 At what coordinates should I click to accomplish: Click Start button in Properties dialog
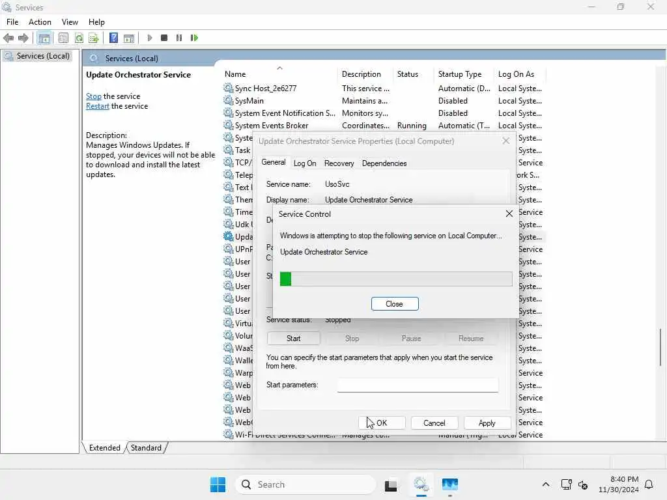294,339
